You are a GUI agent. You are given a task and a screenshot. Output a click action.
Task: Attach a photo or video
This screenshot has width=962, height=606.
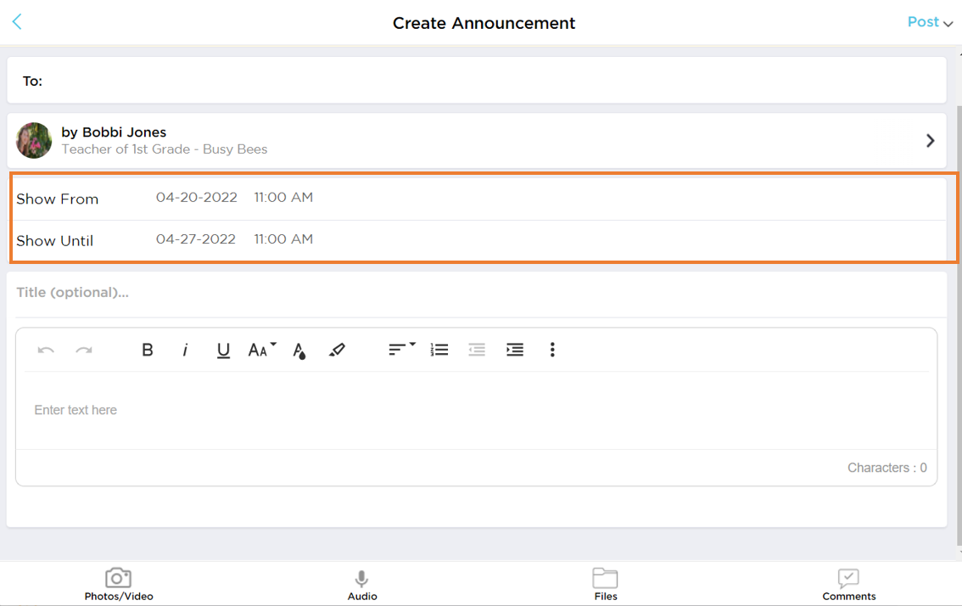click(118, 584)
